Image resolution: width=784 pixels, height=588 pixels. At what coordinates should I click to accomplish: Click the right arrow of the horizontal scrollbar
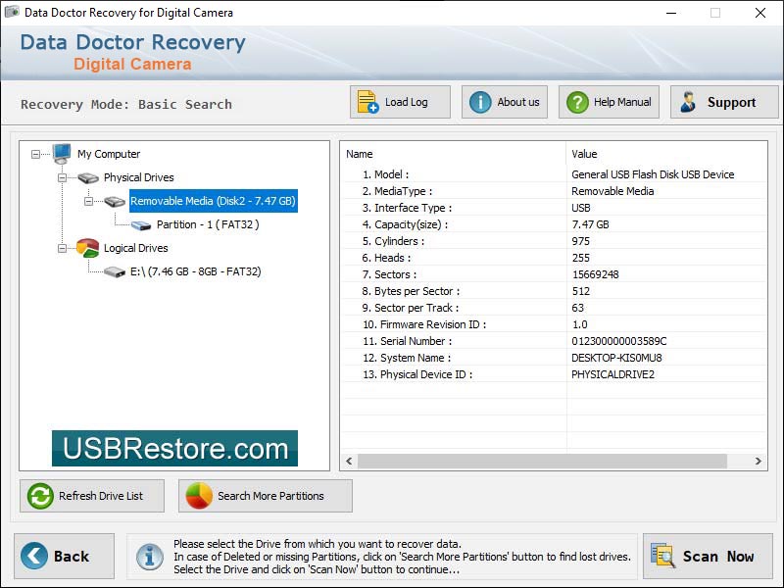click(x=756, y=461)
